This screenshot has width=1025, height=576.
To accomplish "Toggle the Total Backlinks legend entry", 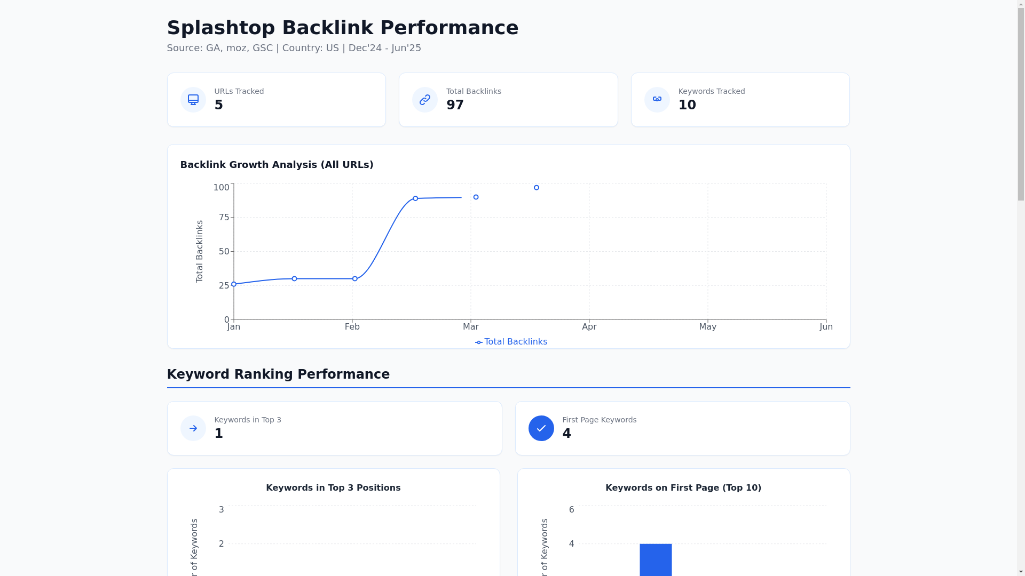I will [x=511, y=342].
